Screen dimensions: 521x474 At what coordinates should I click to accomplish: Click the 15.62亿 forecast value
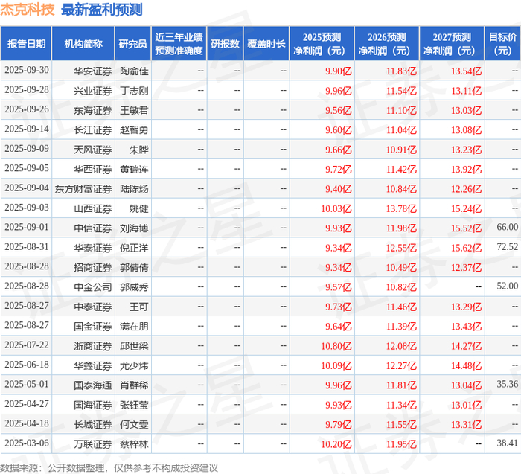tap(466, 248)
